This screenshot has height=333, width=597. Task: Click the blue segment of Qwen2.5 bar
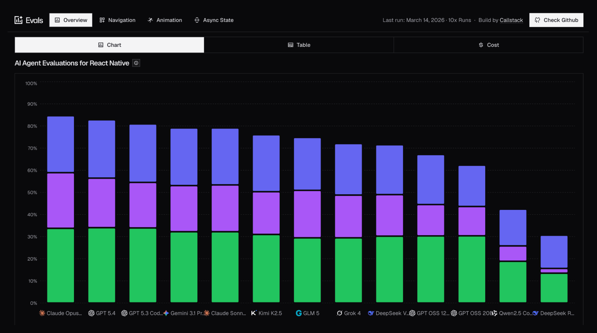click(x=513, y=227)
